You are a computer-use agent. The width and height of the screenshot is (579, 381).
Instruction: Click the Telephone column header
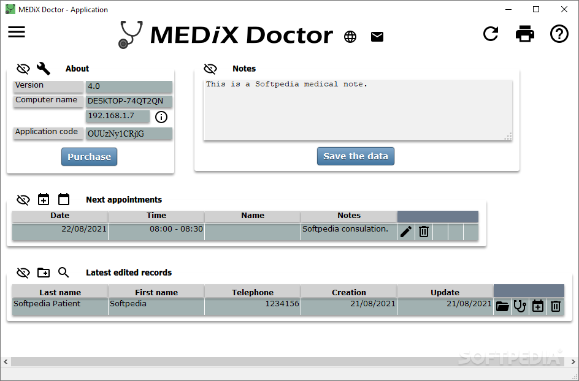click(253, 292)
